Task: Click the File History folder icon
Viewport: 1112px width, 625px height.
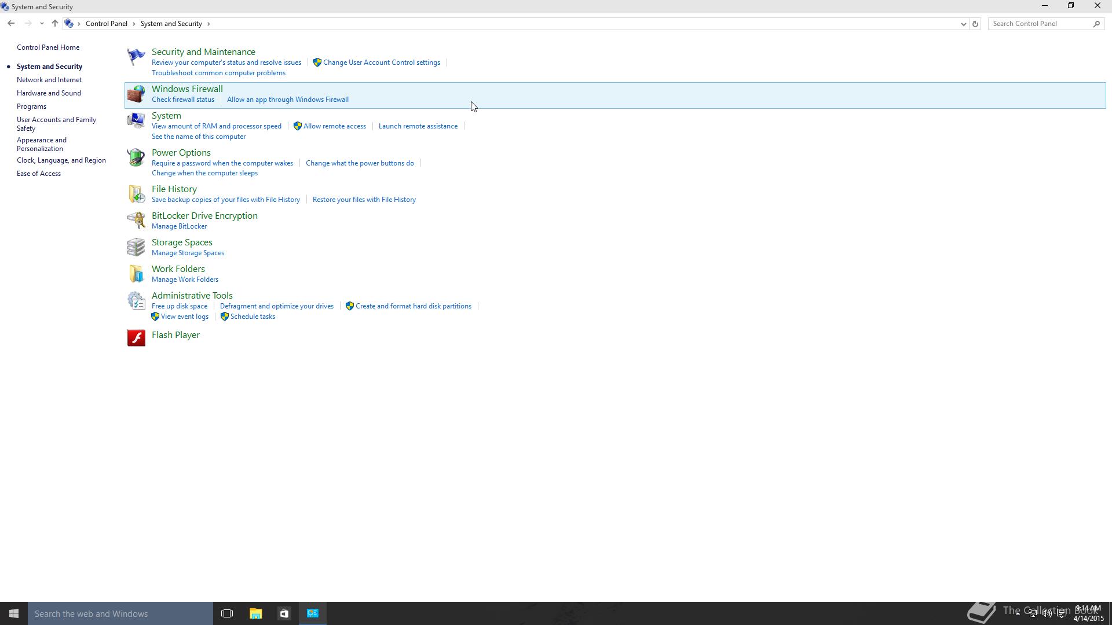Action: click(x=136, y=194)
